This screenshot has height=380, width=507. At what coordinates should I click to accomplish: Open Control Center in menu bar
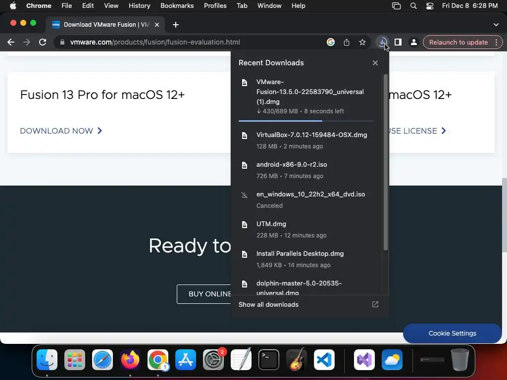430,5
